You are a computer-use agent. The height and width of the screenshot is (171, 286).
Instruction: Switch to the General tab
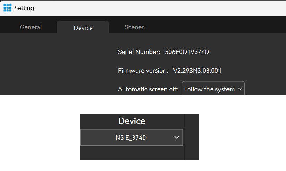tap(30, 27)
